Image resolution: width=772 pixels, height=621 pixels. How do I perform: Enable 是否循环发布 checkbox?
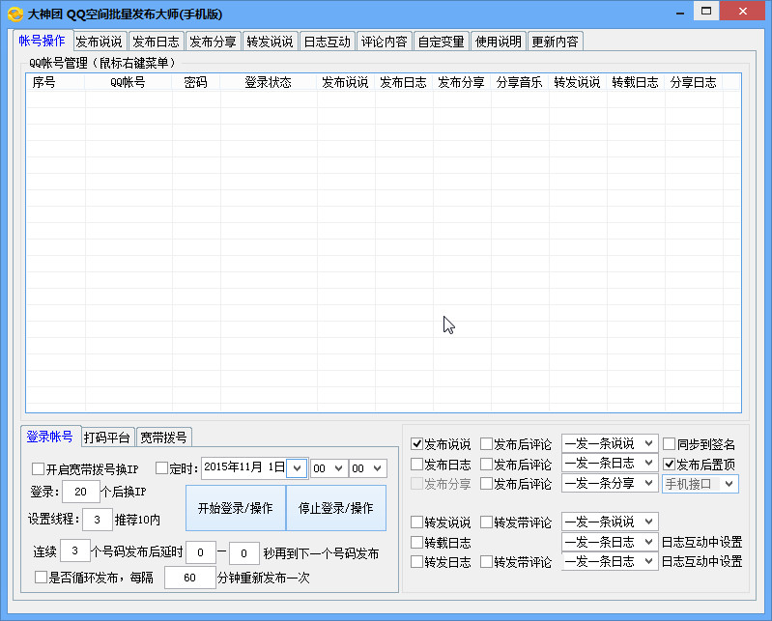tap(41, 578)
